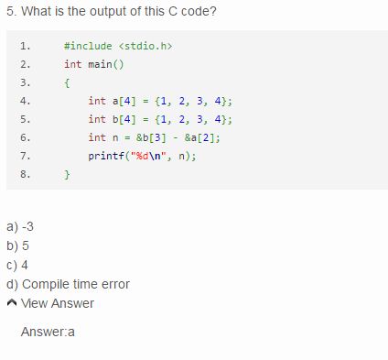Click the int n pointer subtraction line
Screen dimensions: 388x360
tap(154, 137)
